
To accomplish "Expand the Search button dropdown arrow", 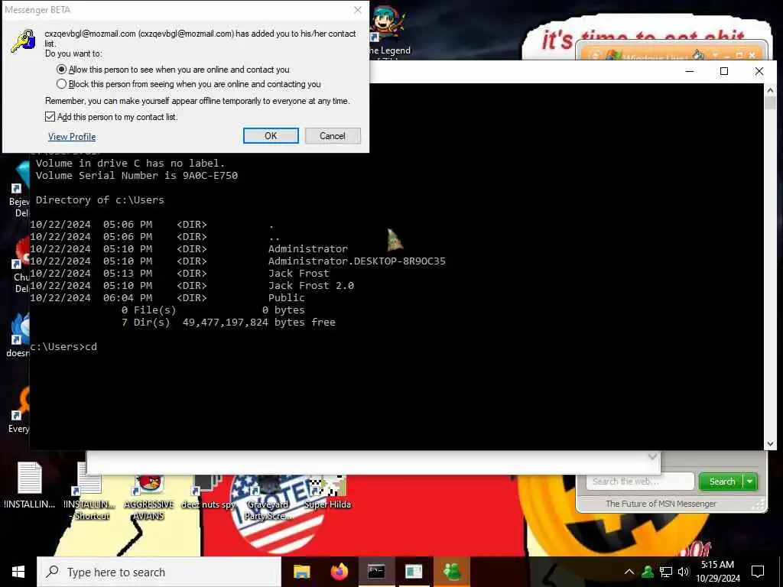I will point(751,482).
